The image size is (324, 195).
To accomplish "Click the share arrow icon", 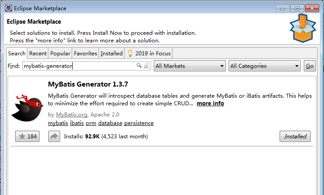I will click(x=54, y=137).
